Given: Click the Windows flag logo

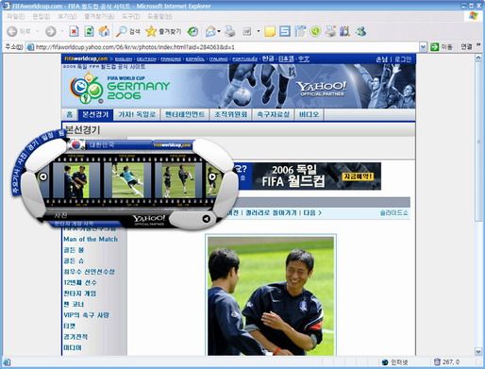Looking at the screenshot, I should coord(473,16).
